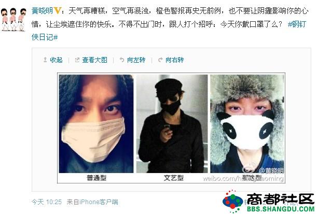The height and width of the screenshot is (214, 317).
Task: Visit BBS.SHANGDU.COM watermark text
Action: coord(281,208)
